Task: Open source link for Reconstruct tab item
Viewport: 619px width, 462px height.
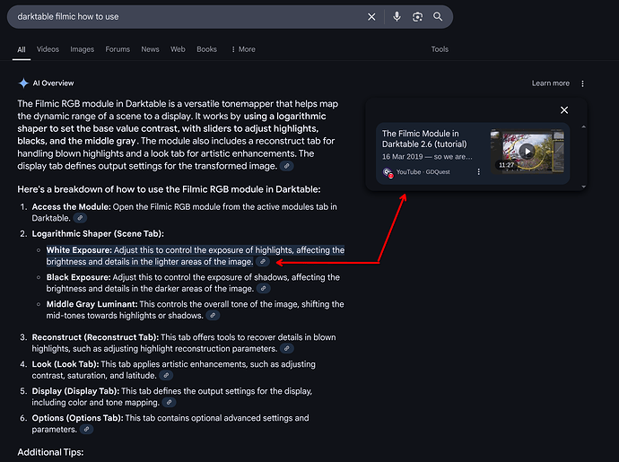Action: click(287, 349)
